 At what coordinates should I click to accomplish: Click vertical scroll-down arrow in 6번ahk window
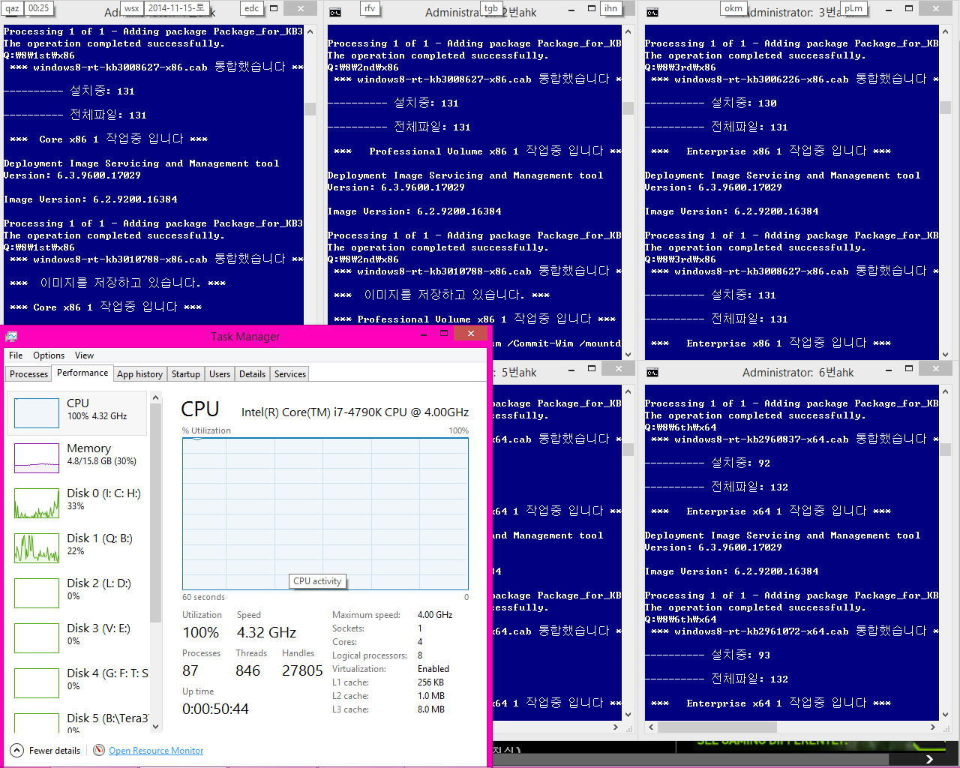[x=945, y=715]
